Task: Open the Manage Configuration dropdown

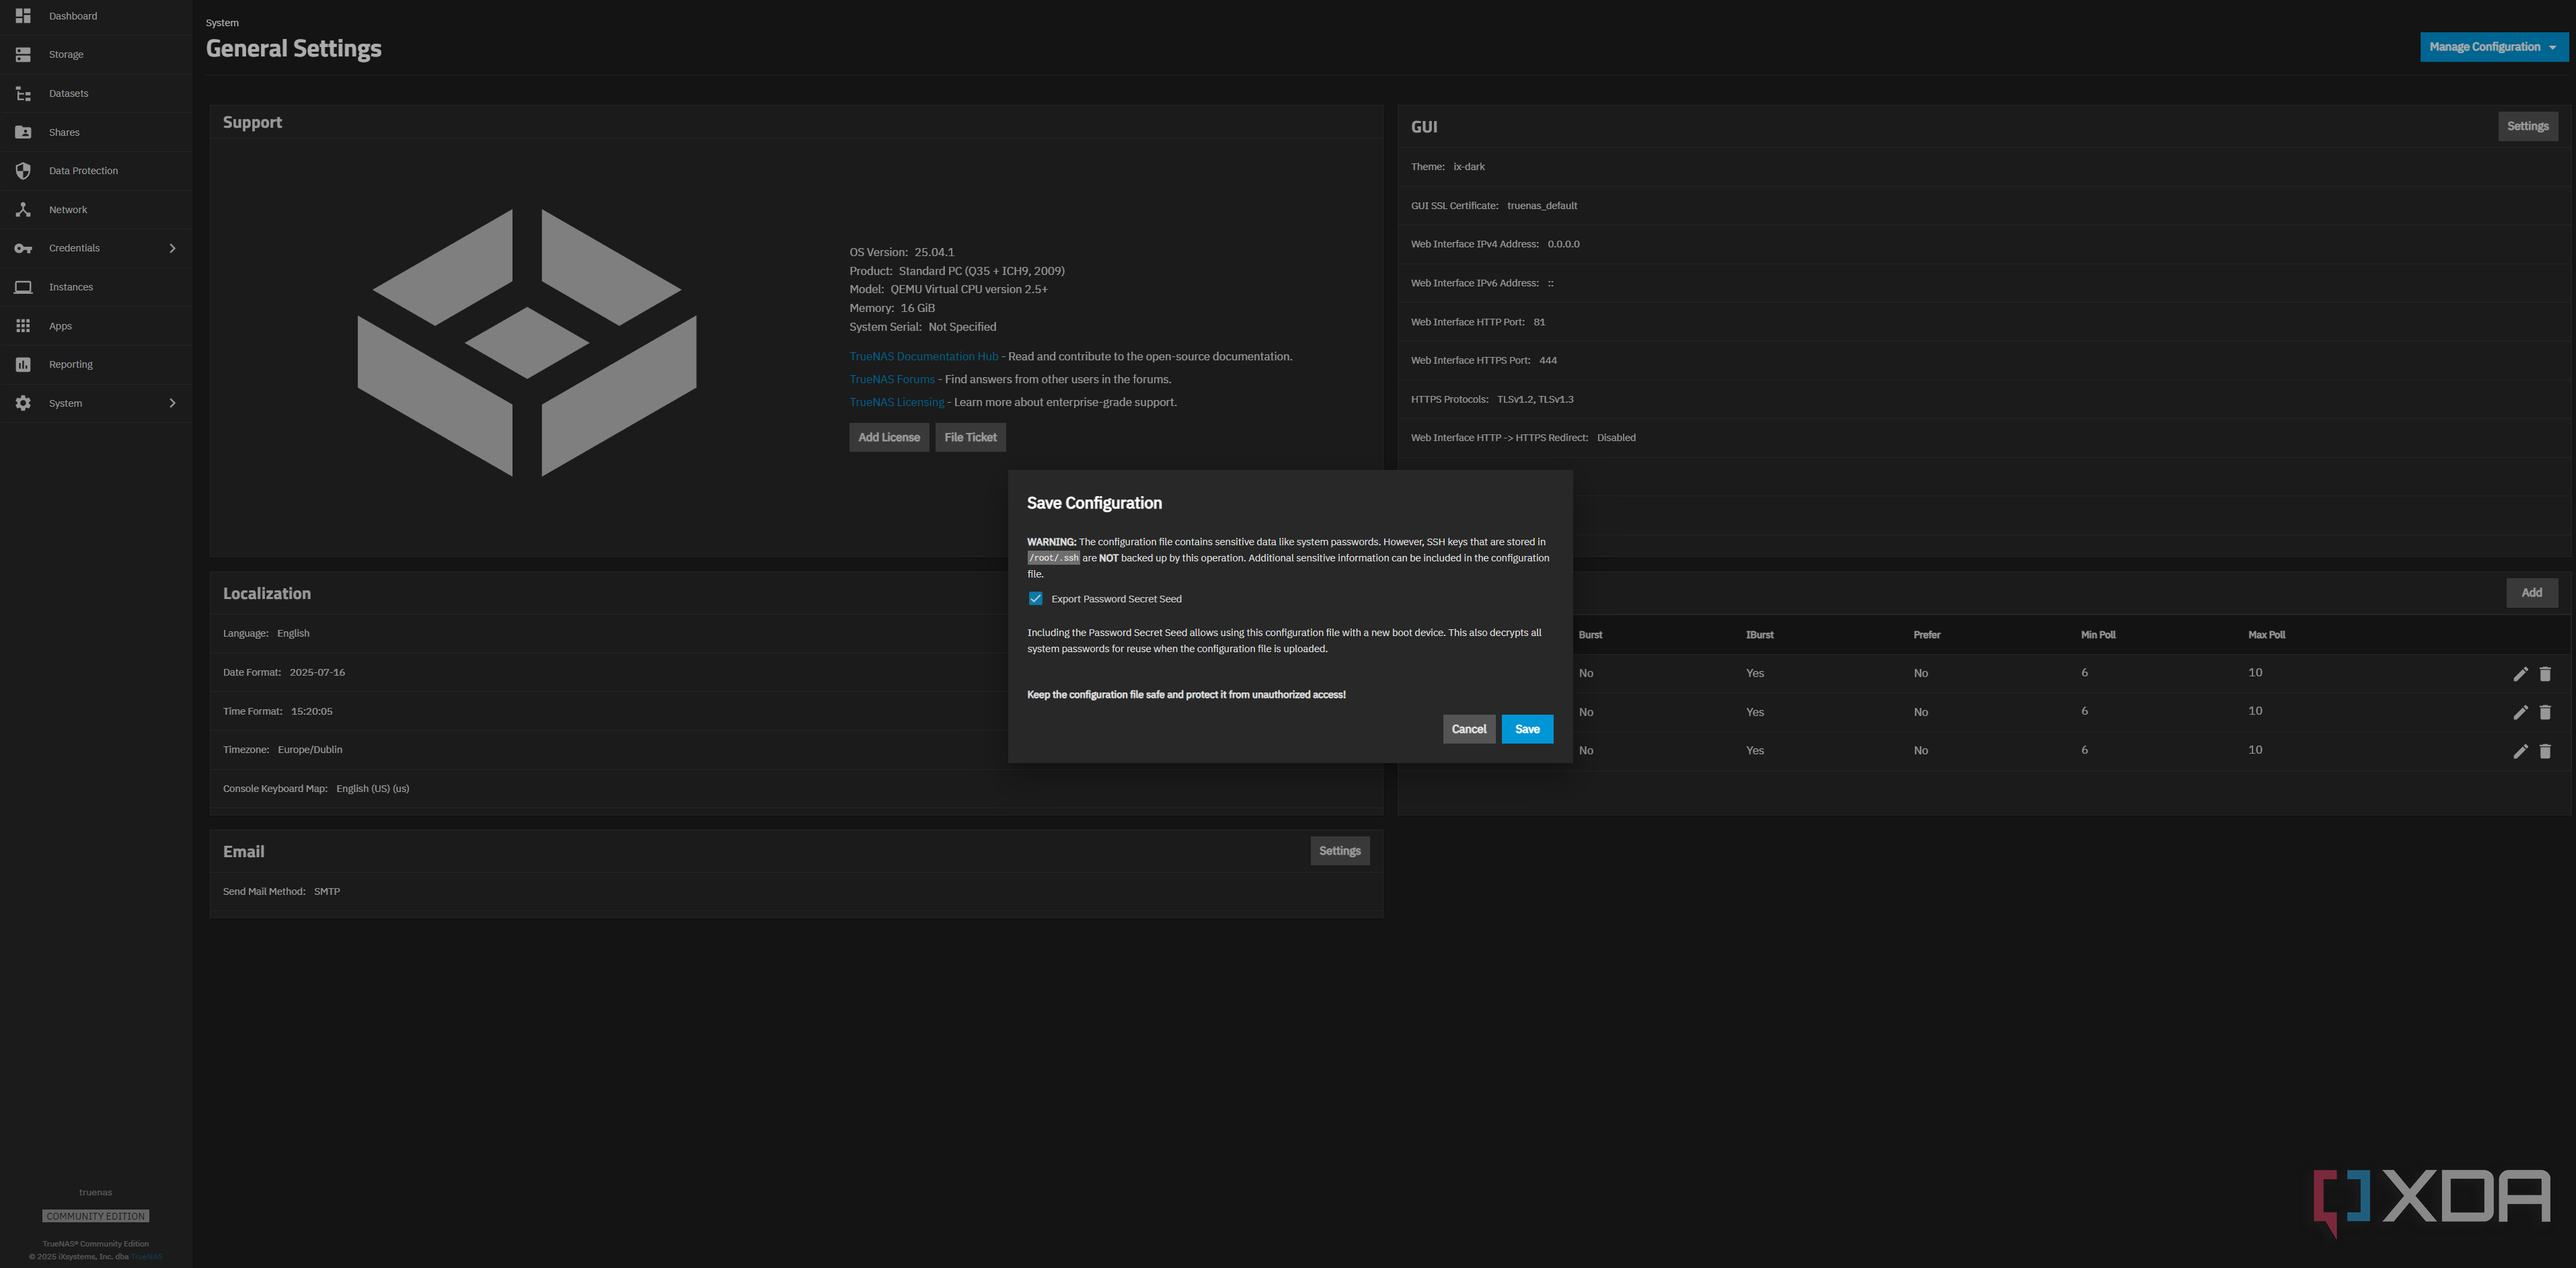Action: coord(2493,47)
